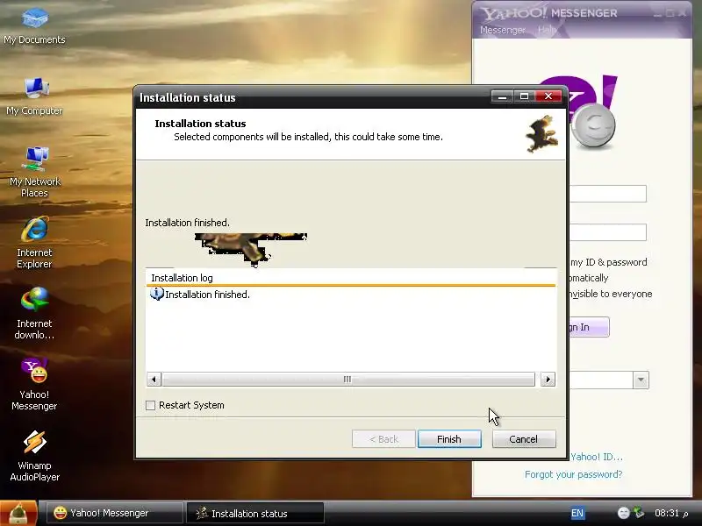The width and height of the screenshot is (702, 526).
Task: Click password input field in Yahoo Messenger
Action: pos(607,232)
